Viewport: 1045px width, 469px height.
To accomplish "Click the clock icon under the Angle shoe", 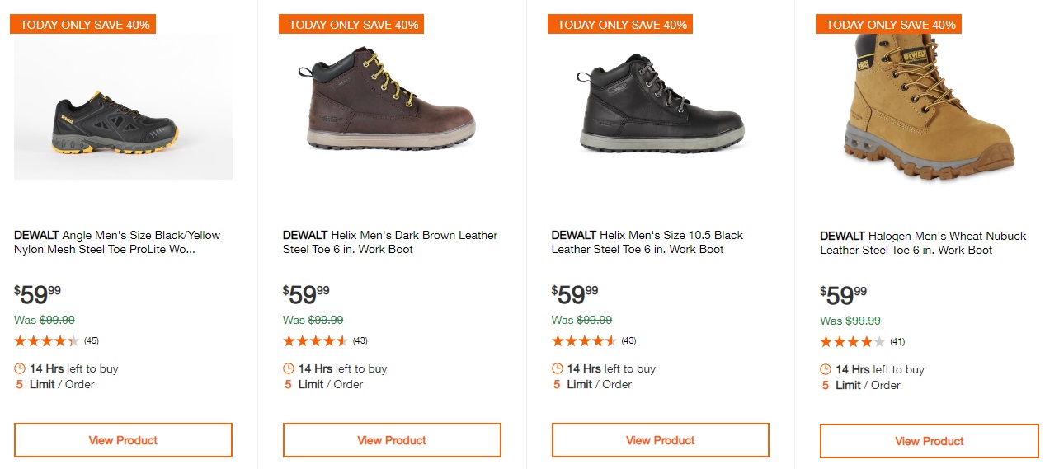I will pos(20,368).
